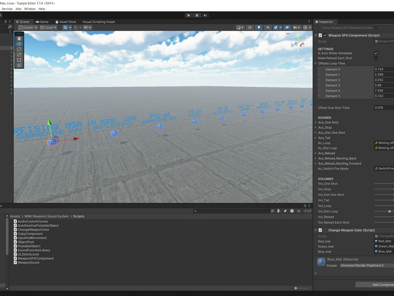The width and height of the screenshot is (394, 296).
Task: Toggle scene effects like skybox and fog
Action: (276, 28)
